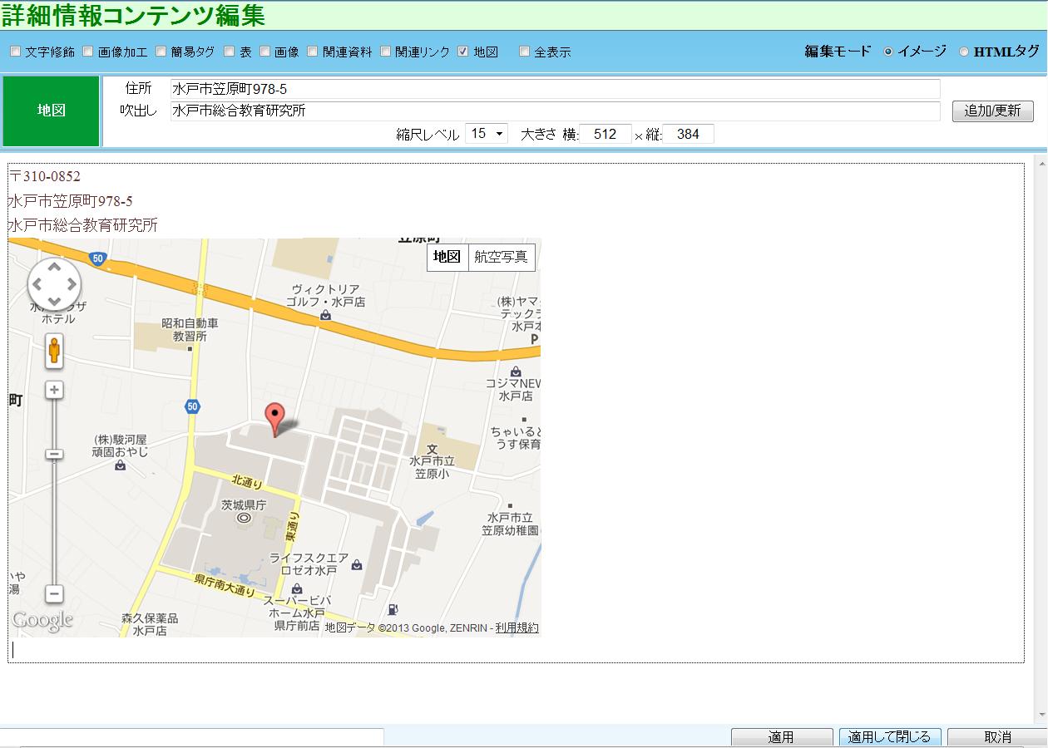Image resolution: width=1048 pixels, height=748 pixels.
Task: Click the 吹出し balloon text field
Action: [555, 111]
